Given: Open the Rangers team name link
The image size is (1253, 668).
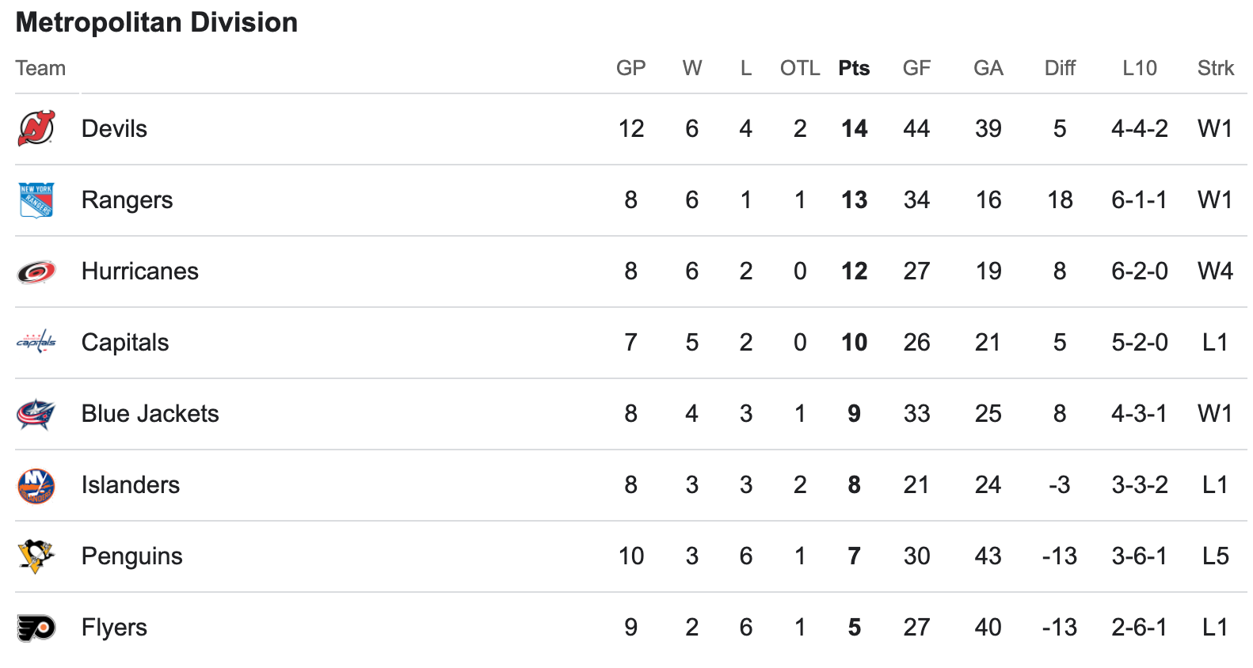Looking at the screenshot, I should pyautogui.click(x=127, y=200).
